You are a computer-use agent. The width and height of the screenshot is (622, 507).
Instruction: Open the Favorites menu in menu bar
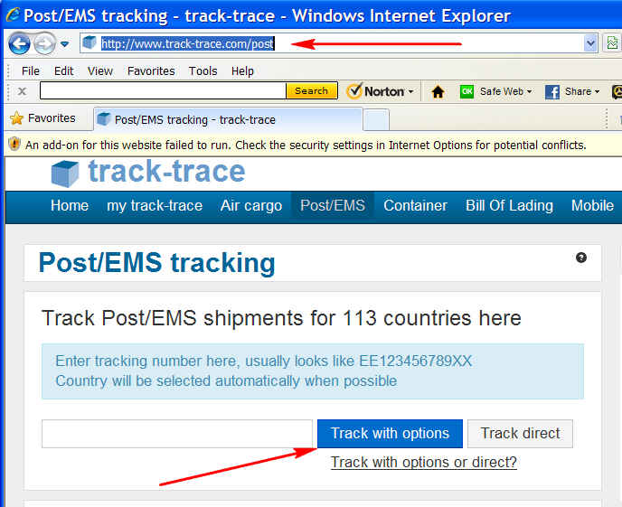151,71
